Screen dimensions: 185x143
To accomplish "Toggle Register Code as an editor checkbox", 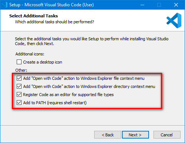I will click(x=19, y=95).
